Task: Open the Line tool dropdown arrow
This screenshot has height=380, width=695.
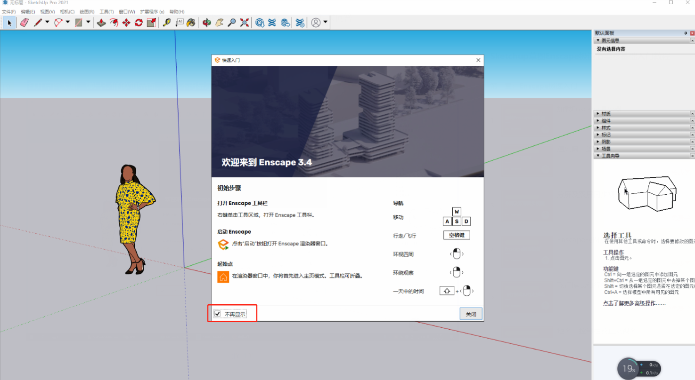Action: 47,22
